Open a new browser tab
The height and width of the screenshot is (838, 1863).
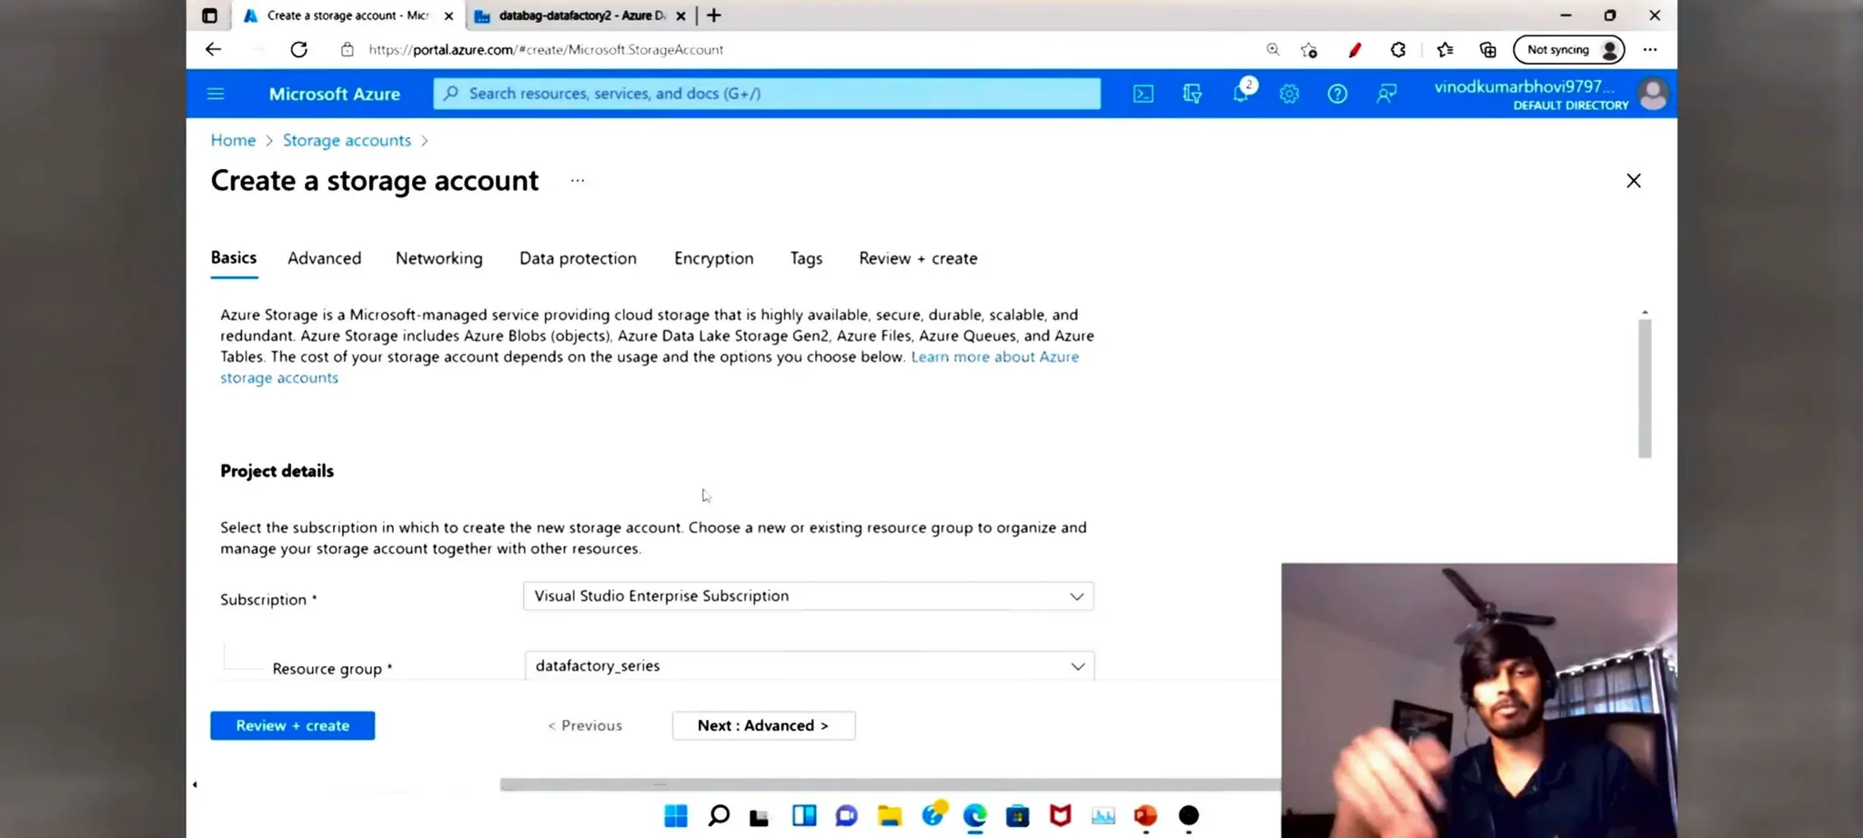[x=714, y=15]
